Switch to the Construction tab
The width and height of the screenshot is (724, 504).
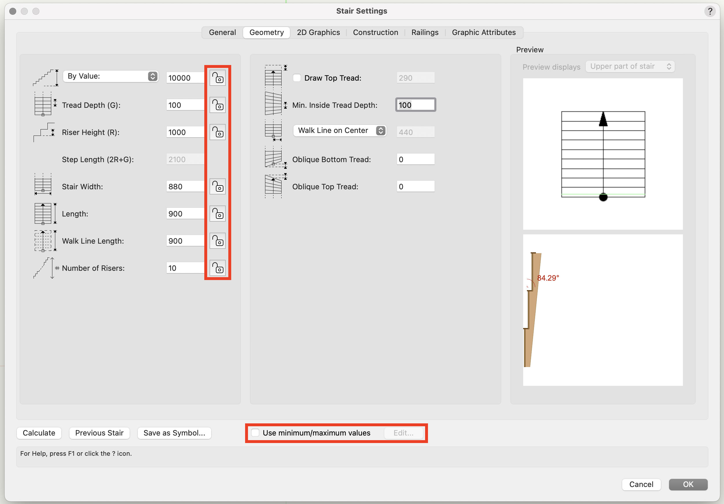[376, 32]
